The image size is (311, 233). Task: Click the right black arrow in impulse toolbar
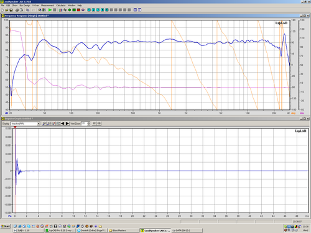(67, 124)
